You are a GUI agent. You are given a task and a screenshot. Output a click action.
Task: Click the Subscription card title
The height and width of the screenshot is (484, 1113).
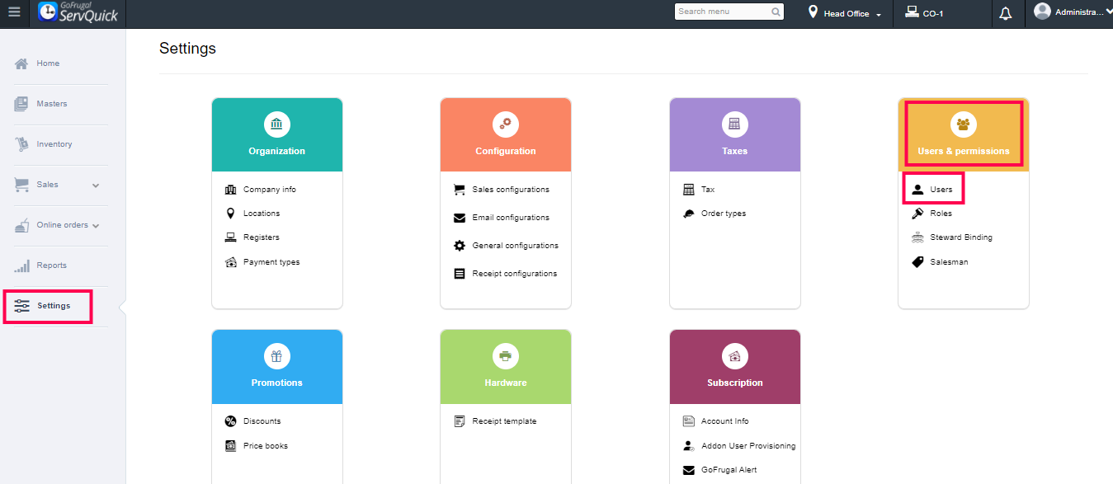tap(734, 383)
